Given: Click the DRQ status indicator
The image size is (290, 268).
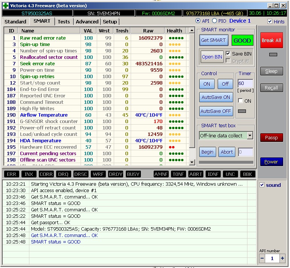Looking at the screenshot, I should (63, 174).
